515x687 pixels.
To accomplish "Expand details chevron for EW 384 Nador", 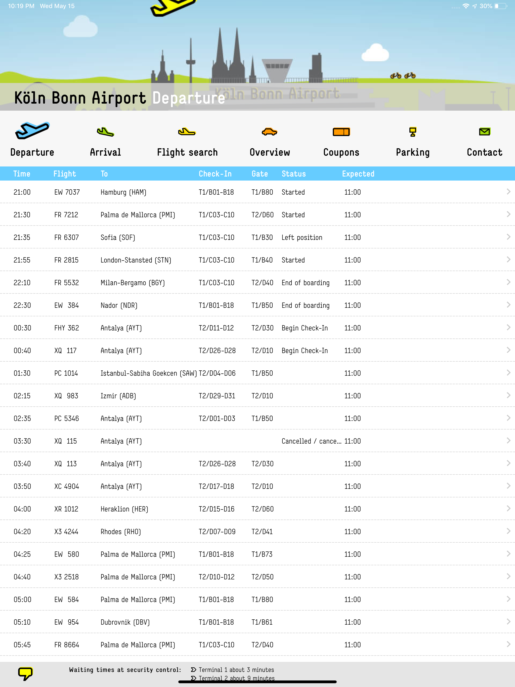I will click(508, 305).
